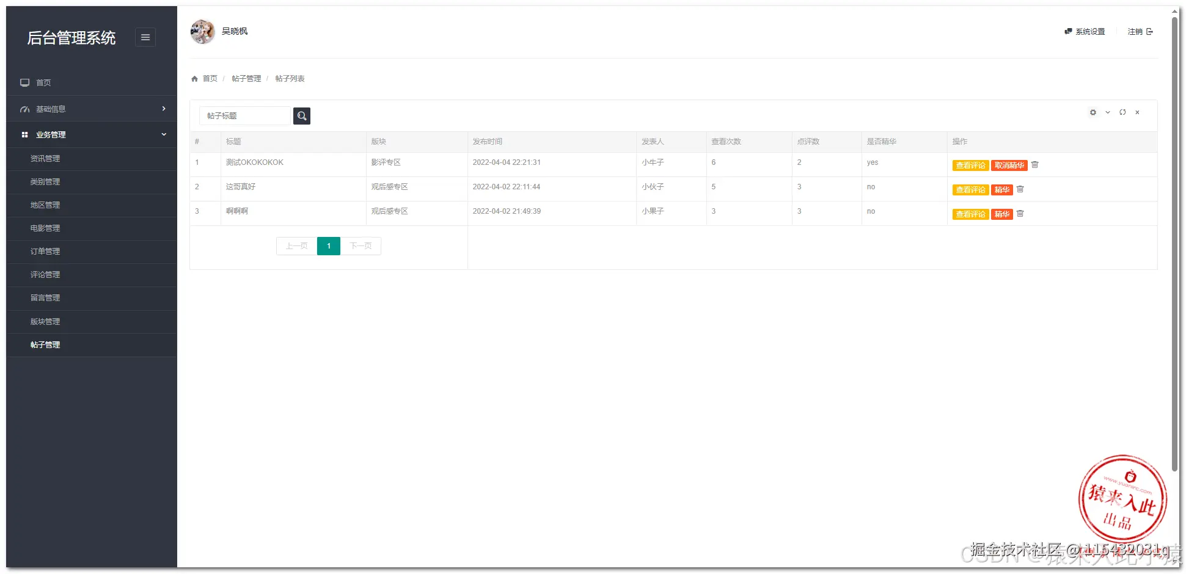Viewport: 1186px width, 574px height.
Task: Open 版块管理 in sidebar
Action: [92, 322]
